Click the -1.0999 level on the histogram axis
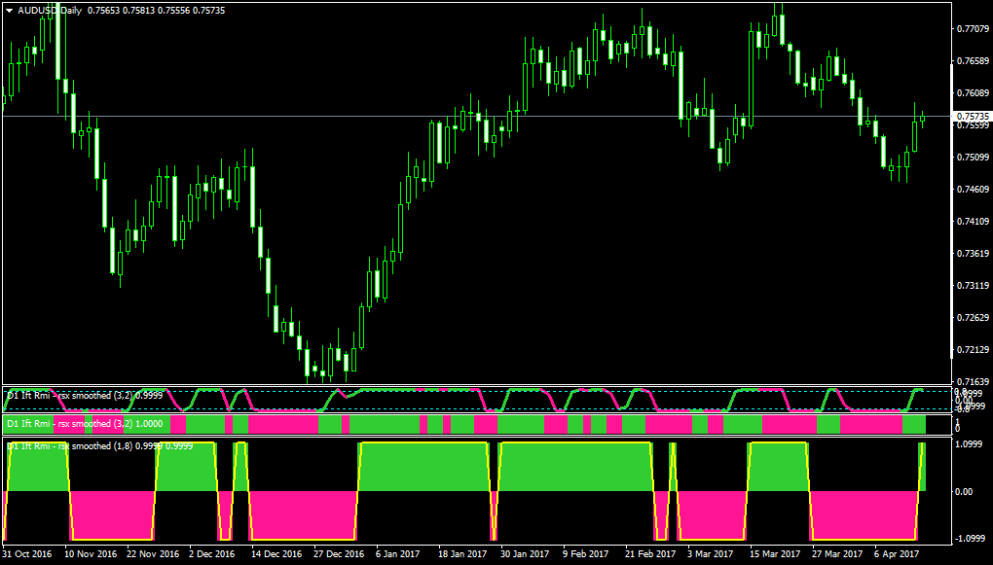This screenshot has width=993, height=565. point(972,539)
